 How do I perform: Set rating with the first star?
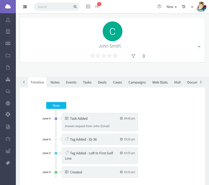(92, 56)
